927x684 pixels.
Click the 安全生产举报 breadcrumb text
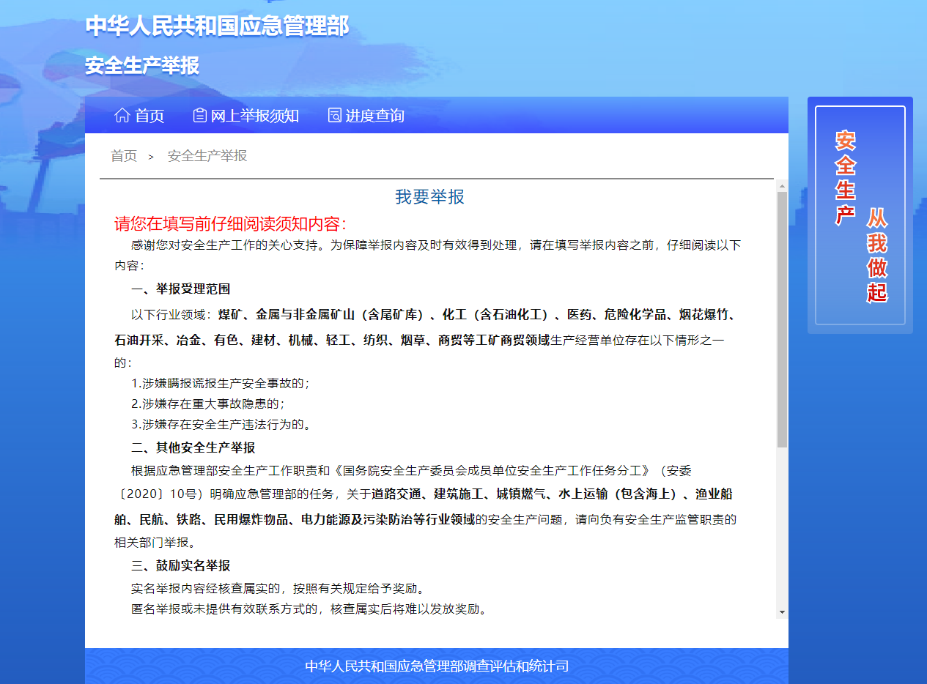pos(207,156)
